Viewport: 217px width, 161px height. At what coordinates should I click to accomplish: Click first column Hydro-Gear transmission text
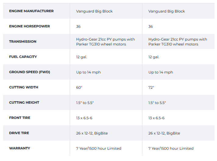(105, 42)
